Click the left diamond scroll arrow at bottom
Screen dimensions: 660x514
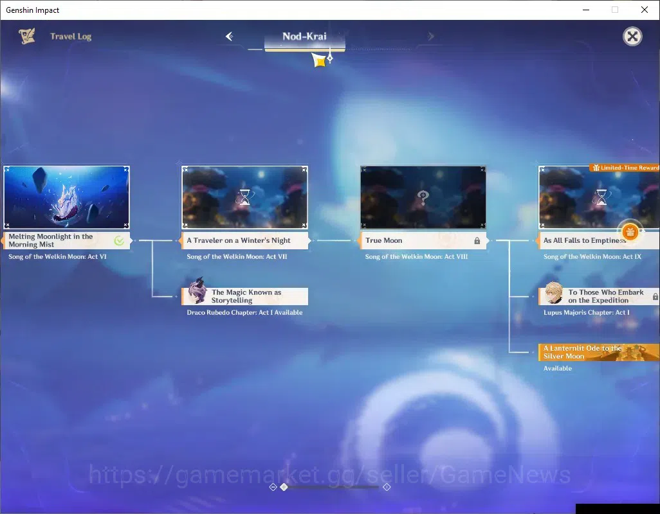pyautogui.click(x=273, y=487)
